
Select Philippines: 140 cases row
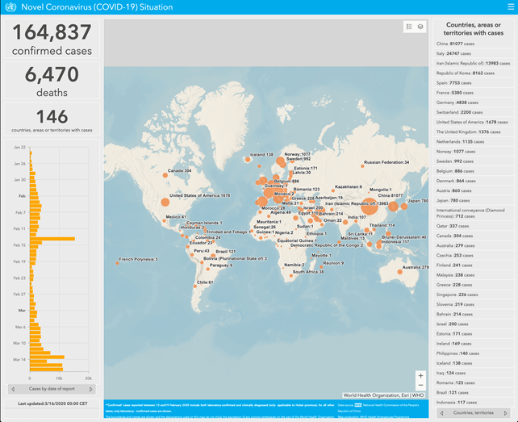tap(474, 353)
